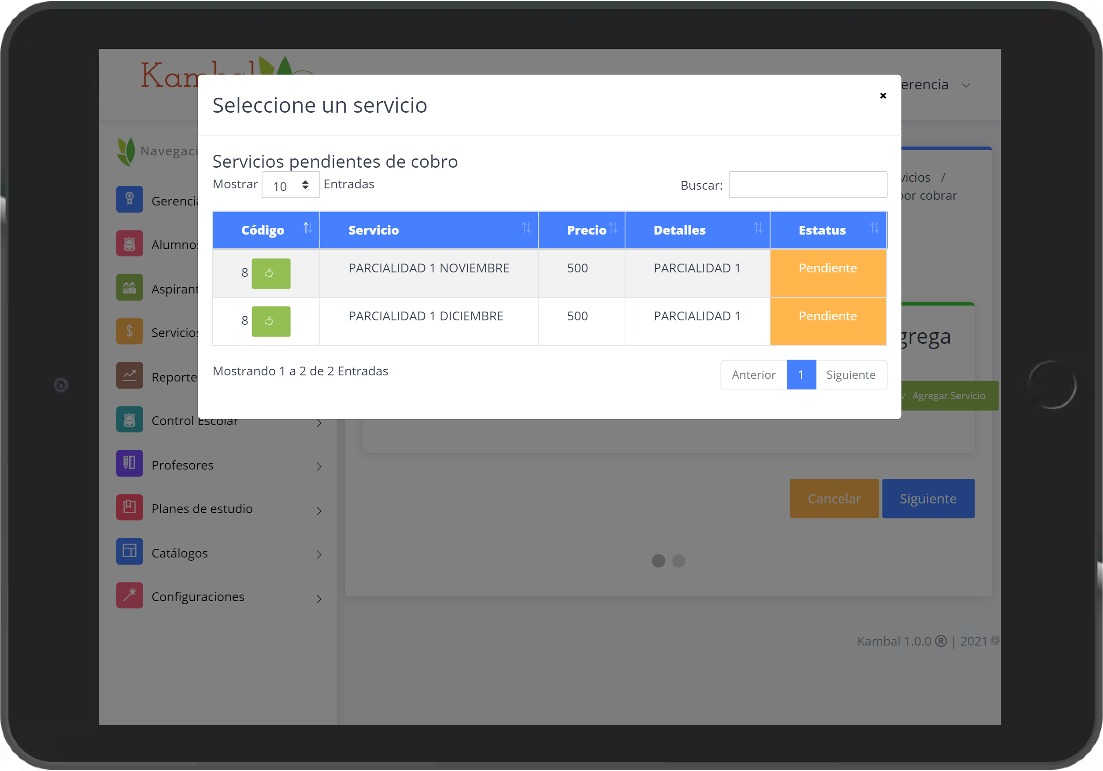Open Configuraciones in the sidebar

coord(198,597)
